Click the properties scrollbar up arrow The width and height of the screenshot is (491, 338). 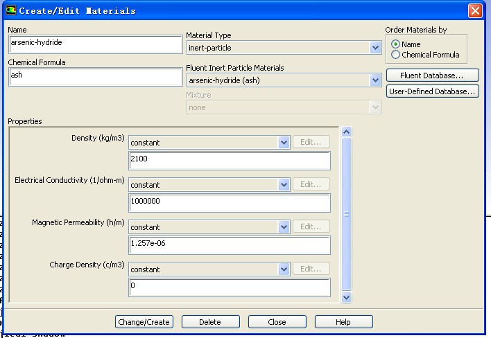347,132
